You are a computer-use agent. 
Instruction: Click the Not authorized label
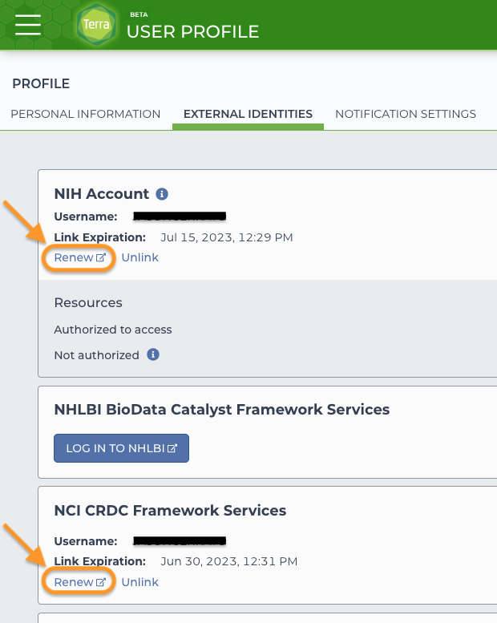point(96,354)
